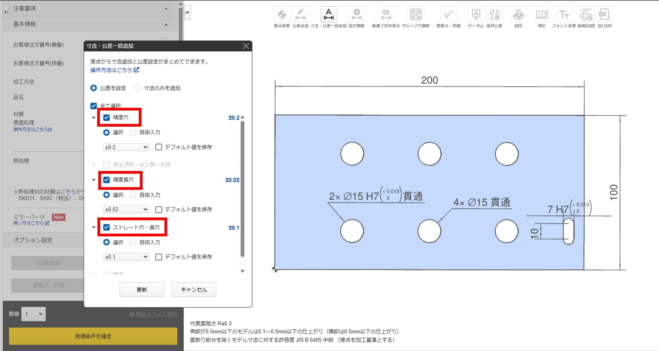659x351 pixels.
Task: Click the 2D DXF export icon
Action: click(x=604, y=14)
